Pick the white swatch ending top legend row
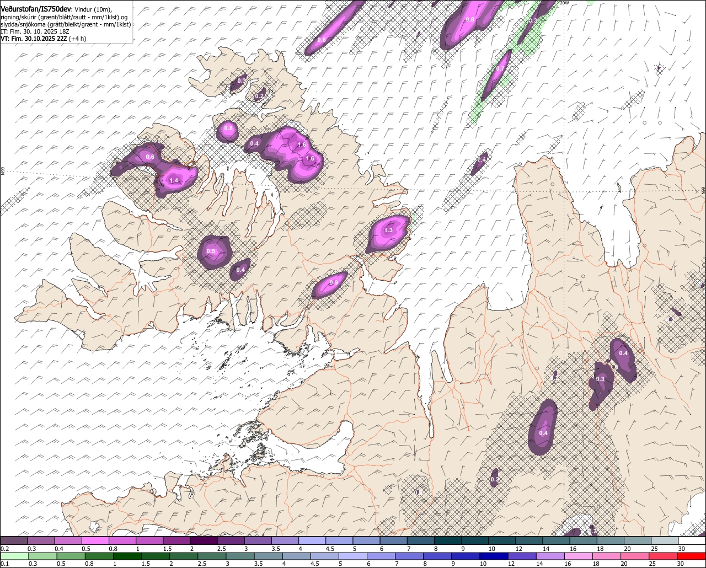The image size is (706, 568). coord(692,540)
